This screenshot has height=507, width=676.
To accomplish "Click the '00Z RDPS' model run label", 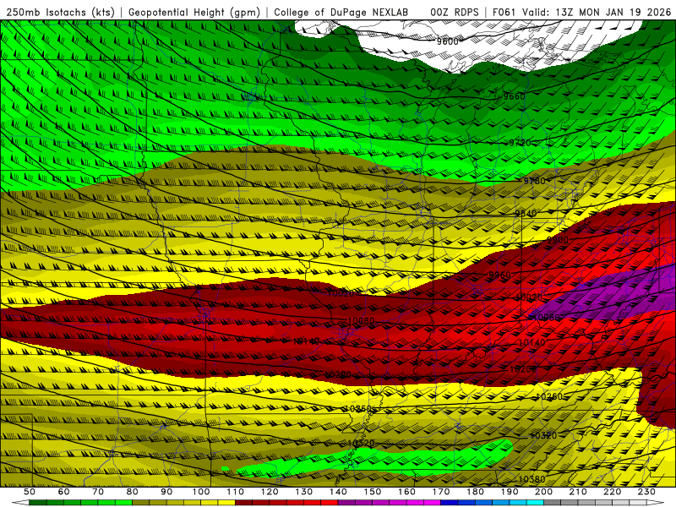I will point(455,13).
